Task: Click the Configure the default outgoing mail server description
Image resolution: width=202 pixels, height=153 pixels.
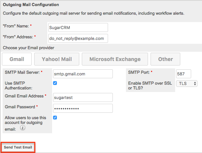Action: (94, 13)
